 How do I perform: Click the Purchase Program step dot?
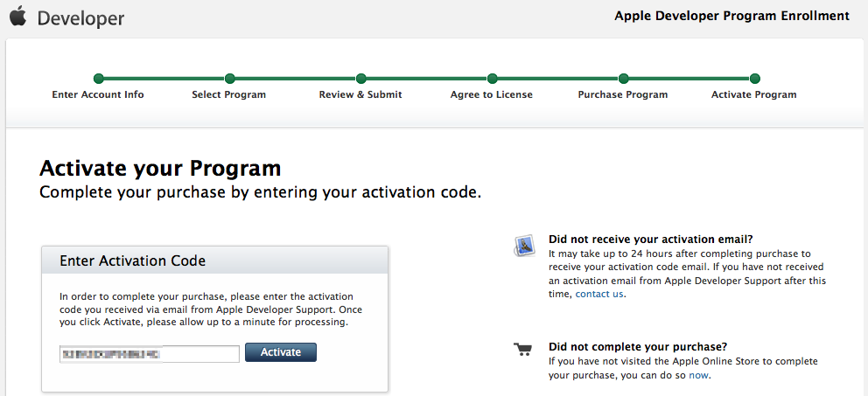click(x=623, y=79)
